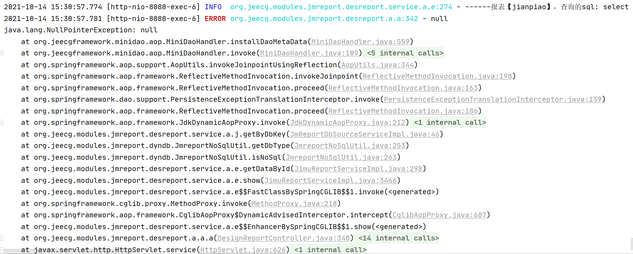Toggle gutter fold on JdkDynamicAopProxy.invoke line
This screenshot has width=633, height=254.
click(2, 122)
